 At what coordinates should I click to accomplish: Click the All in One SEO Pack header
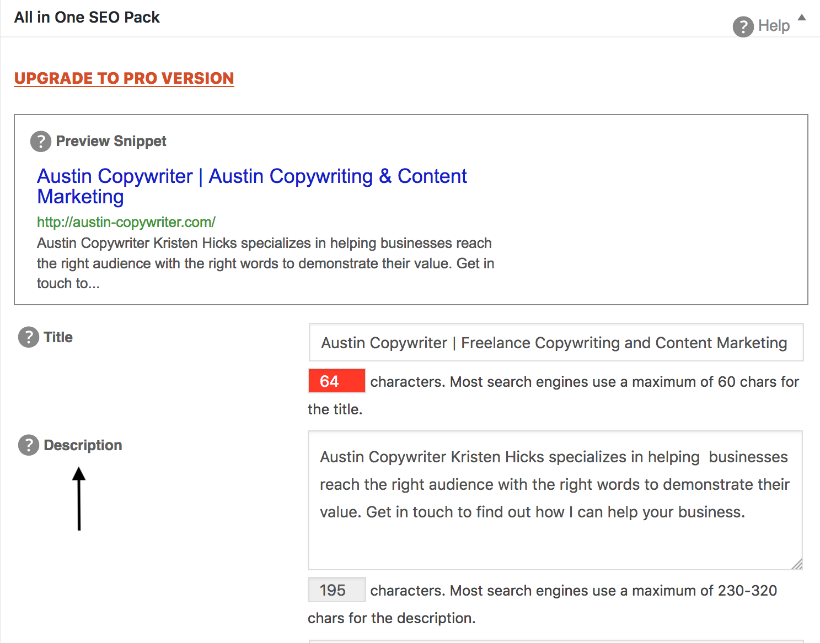click(x=87, y=17)
